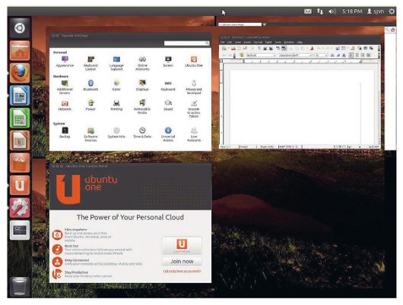Open Appearance in System Settings
The height and width of the screenshot is (305, 403).
point(65,61)
